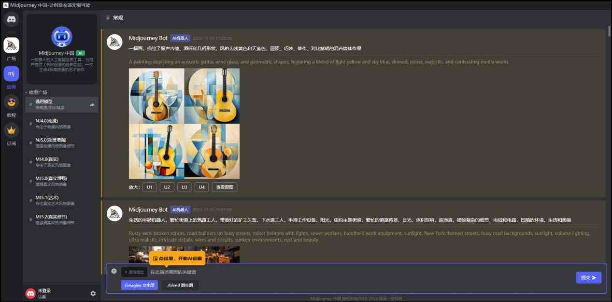
Task: Click the 未登录 red Discord avatar
Action: (30, 293)
